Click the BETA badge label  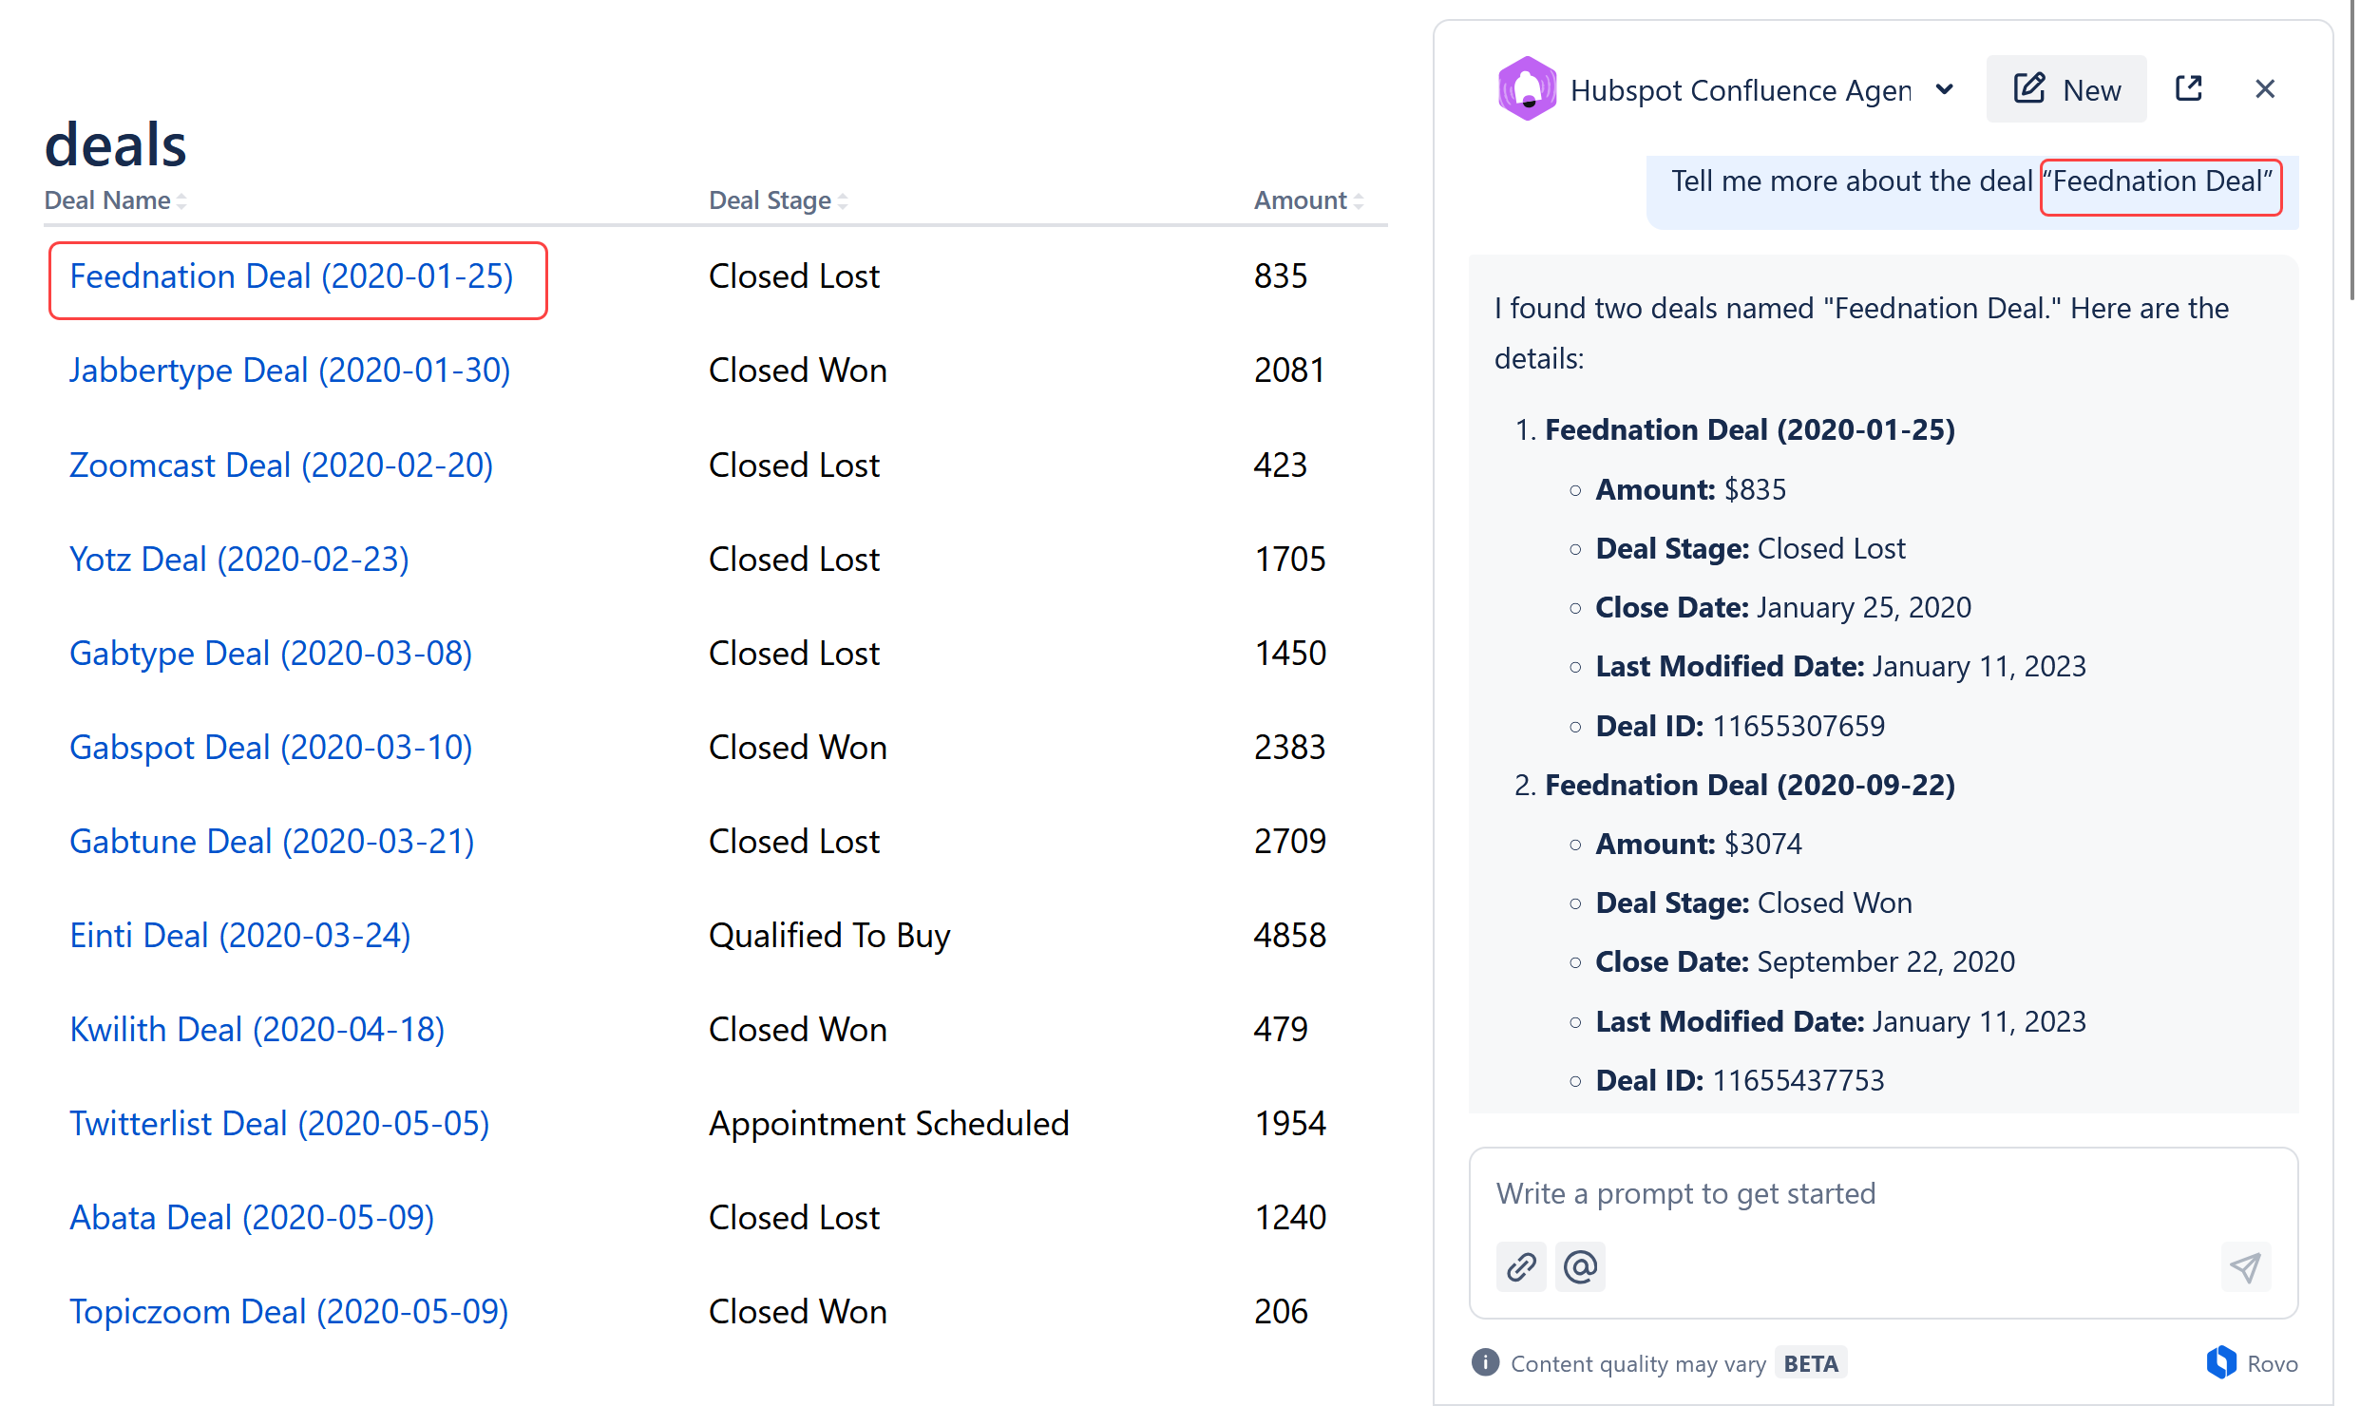coord(1811,1363)
